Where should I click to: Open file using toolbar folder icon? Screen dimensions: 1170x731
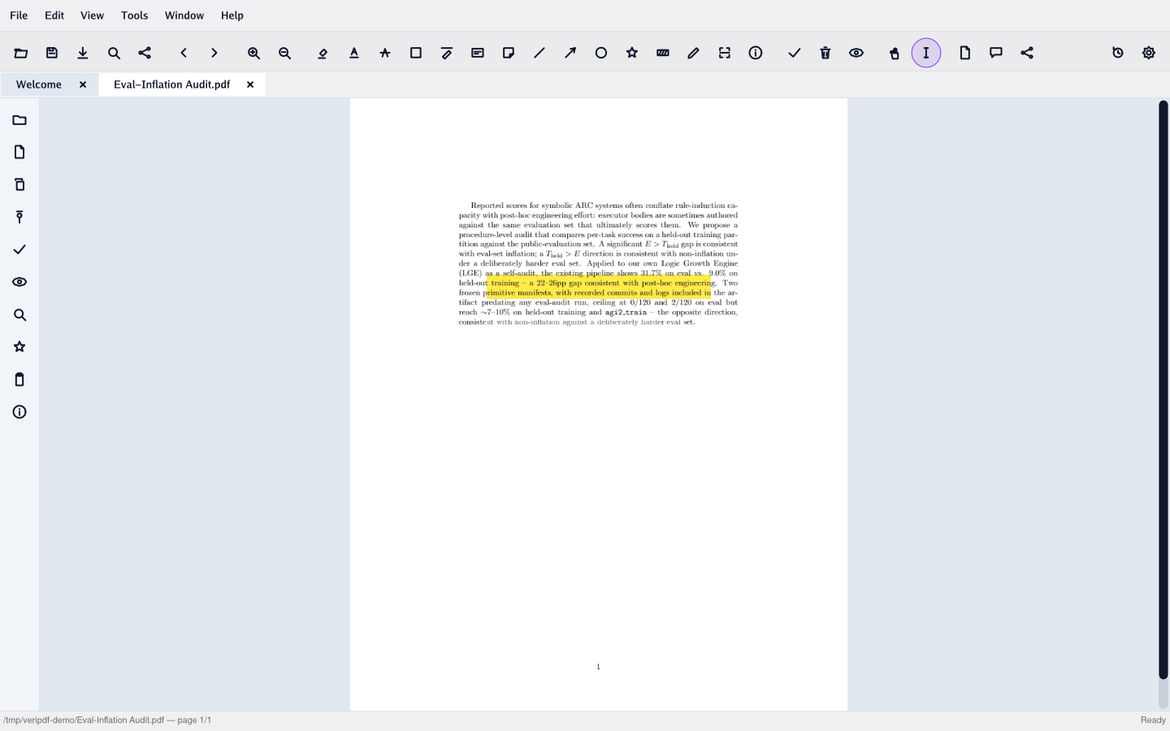click(x=21, y=53)
